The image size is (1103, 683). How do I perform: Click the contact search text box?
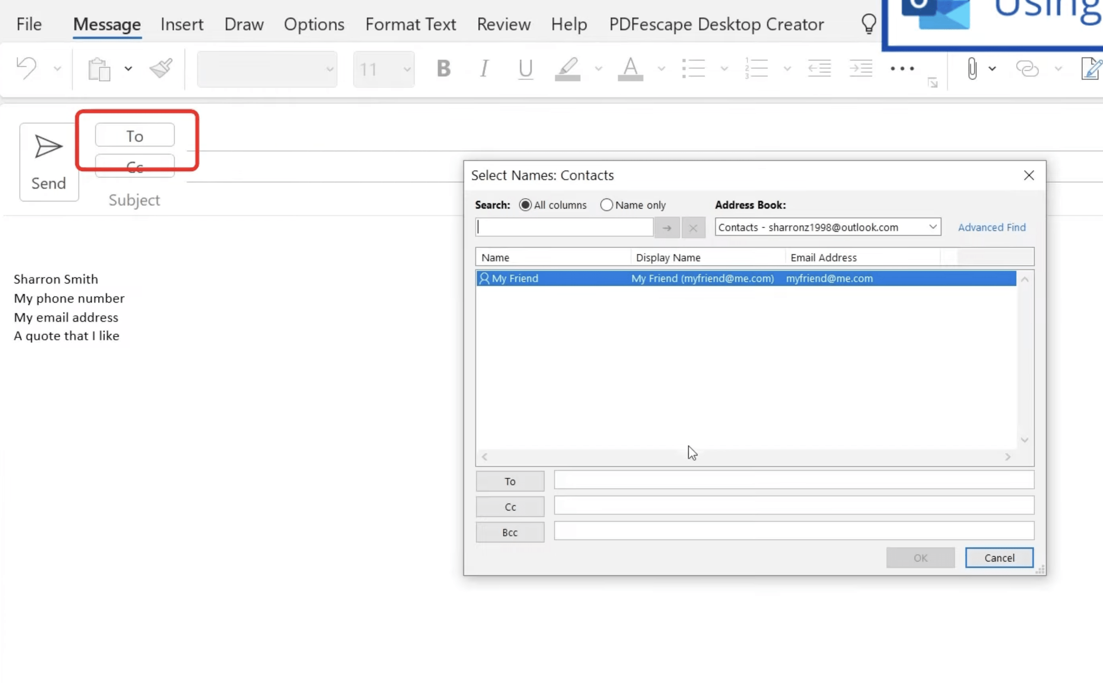coord(564,227)
